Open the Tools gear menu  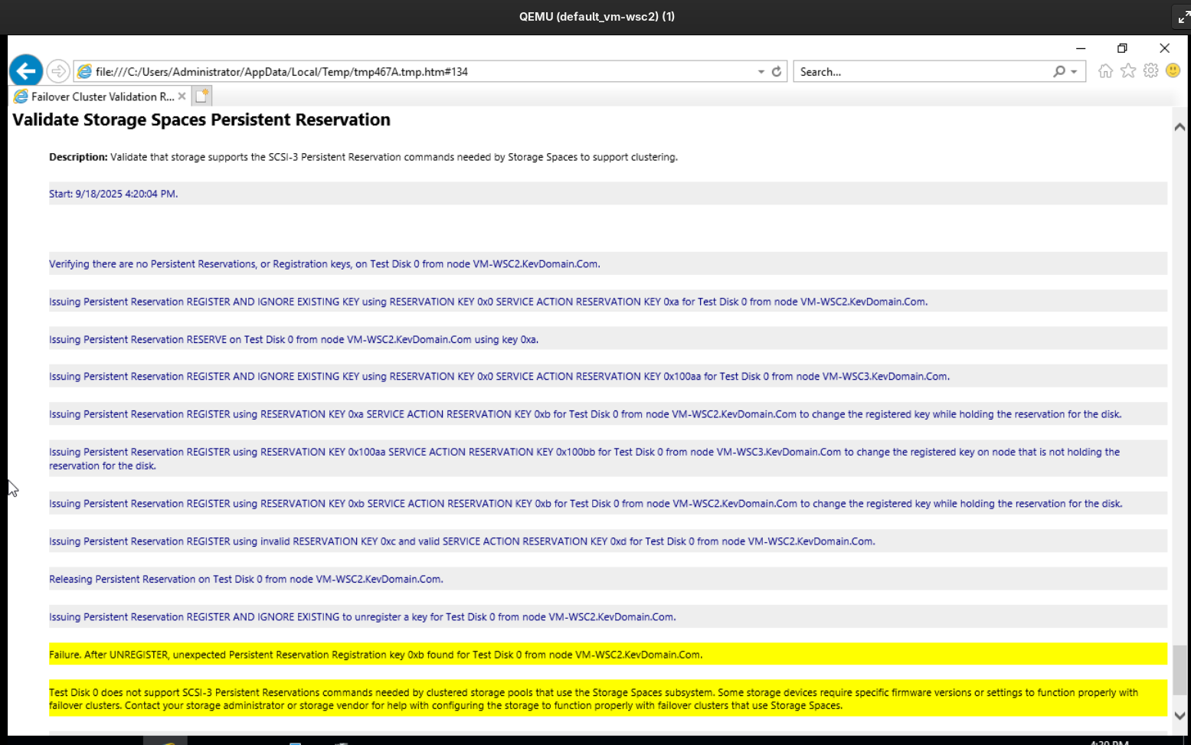point(1150,71)
